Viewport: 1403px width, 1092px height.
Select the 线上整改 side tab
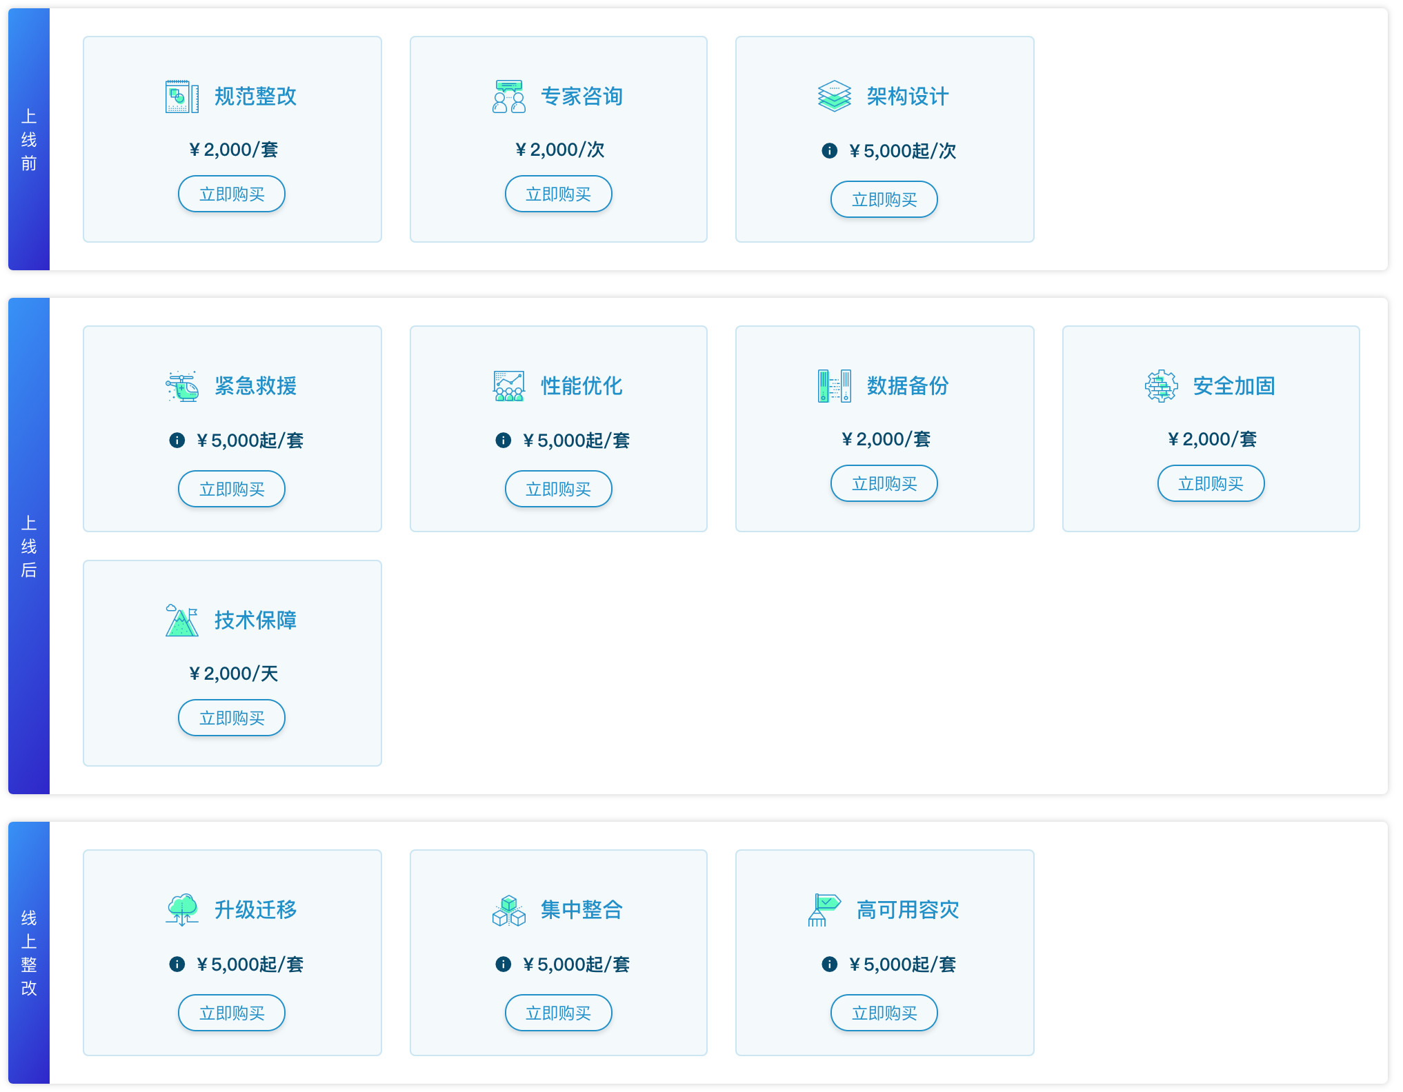click(29, 953)
